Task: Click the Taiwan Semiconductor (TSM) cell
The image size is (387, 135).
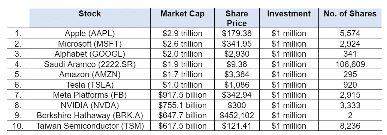Action: coord(90,126)
